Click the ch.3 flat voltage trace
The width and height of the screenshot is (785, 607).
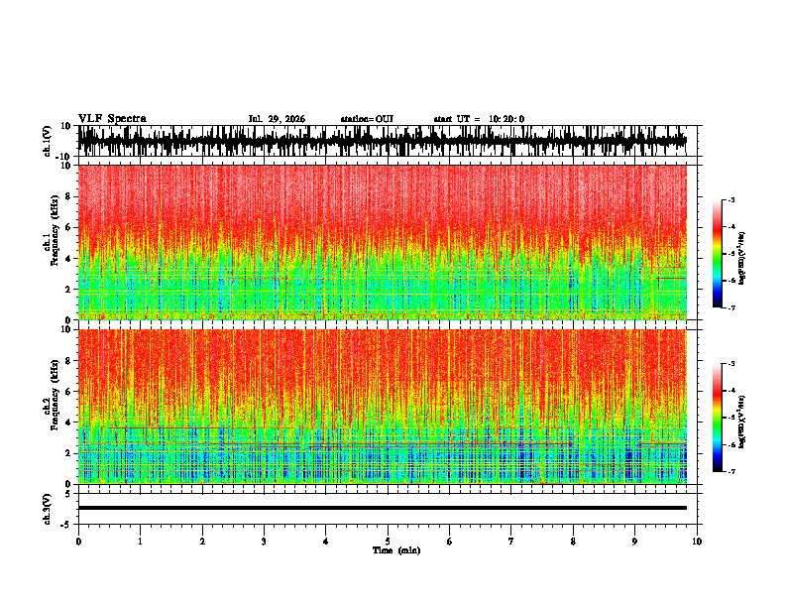pyautogui.click(x=382, y=508)
